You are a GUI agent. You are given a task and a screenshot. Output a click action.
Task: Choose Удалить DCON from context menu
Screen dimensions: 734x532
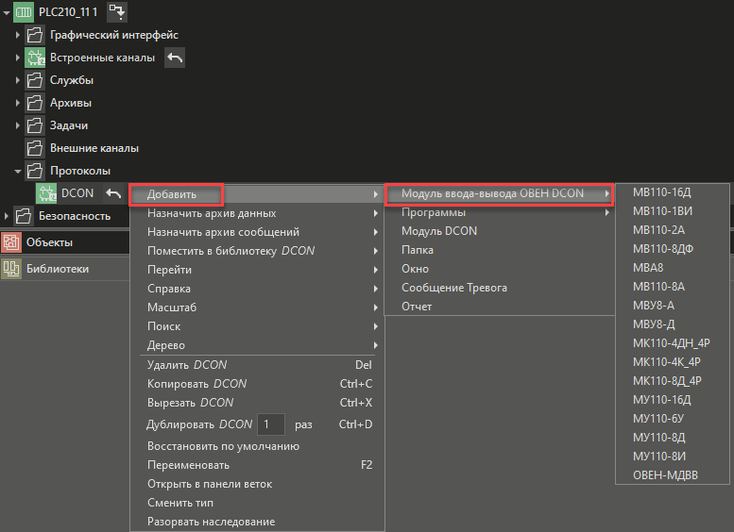(257, 365)
